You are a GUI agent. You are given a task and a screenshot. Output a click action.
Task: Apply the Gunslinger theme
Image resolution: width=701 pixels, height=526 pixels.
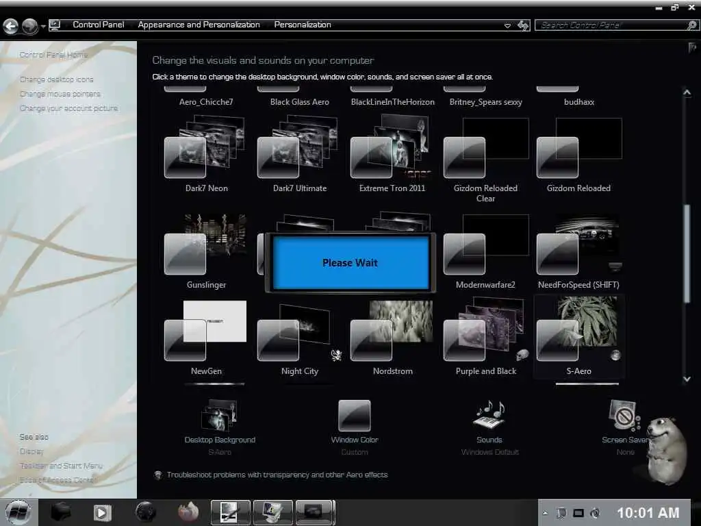coord(206,251)
